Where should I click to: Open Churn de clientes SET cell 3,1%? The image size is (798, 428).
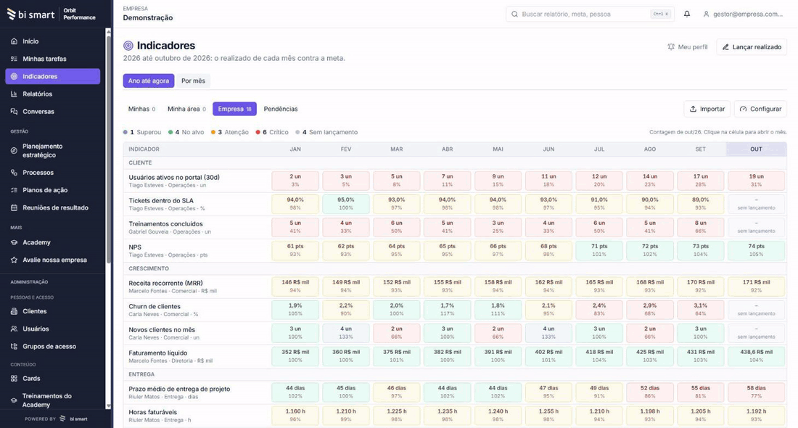click(701, 310)
